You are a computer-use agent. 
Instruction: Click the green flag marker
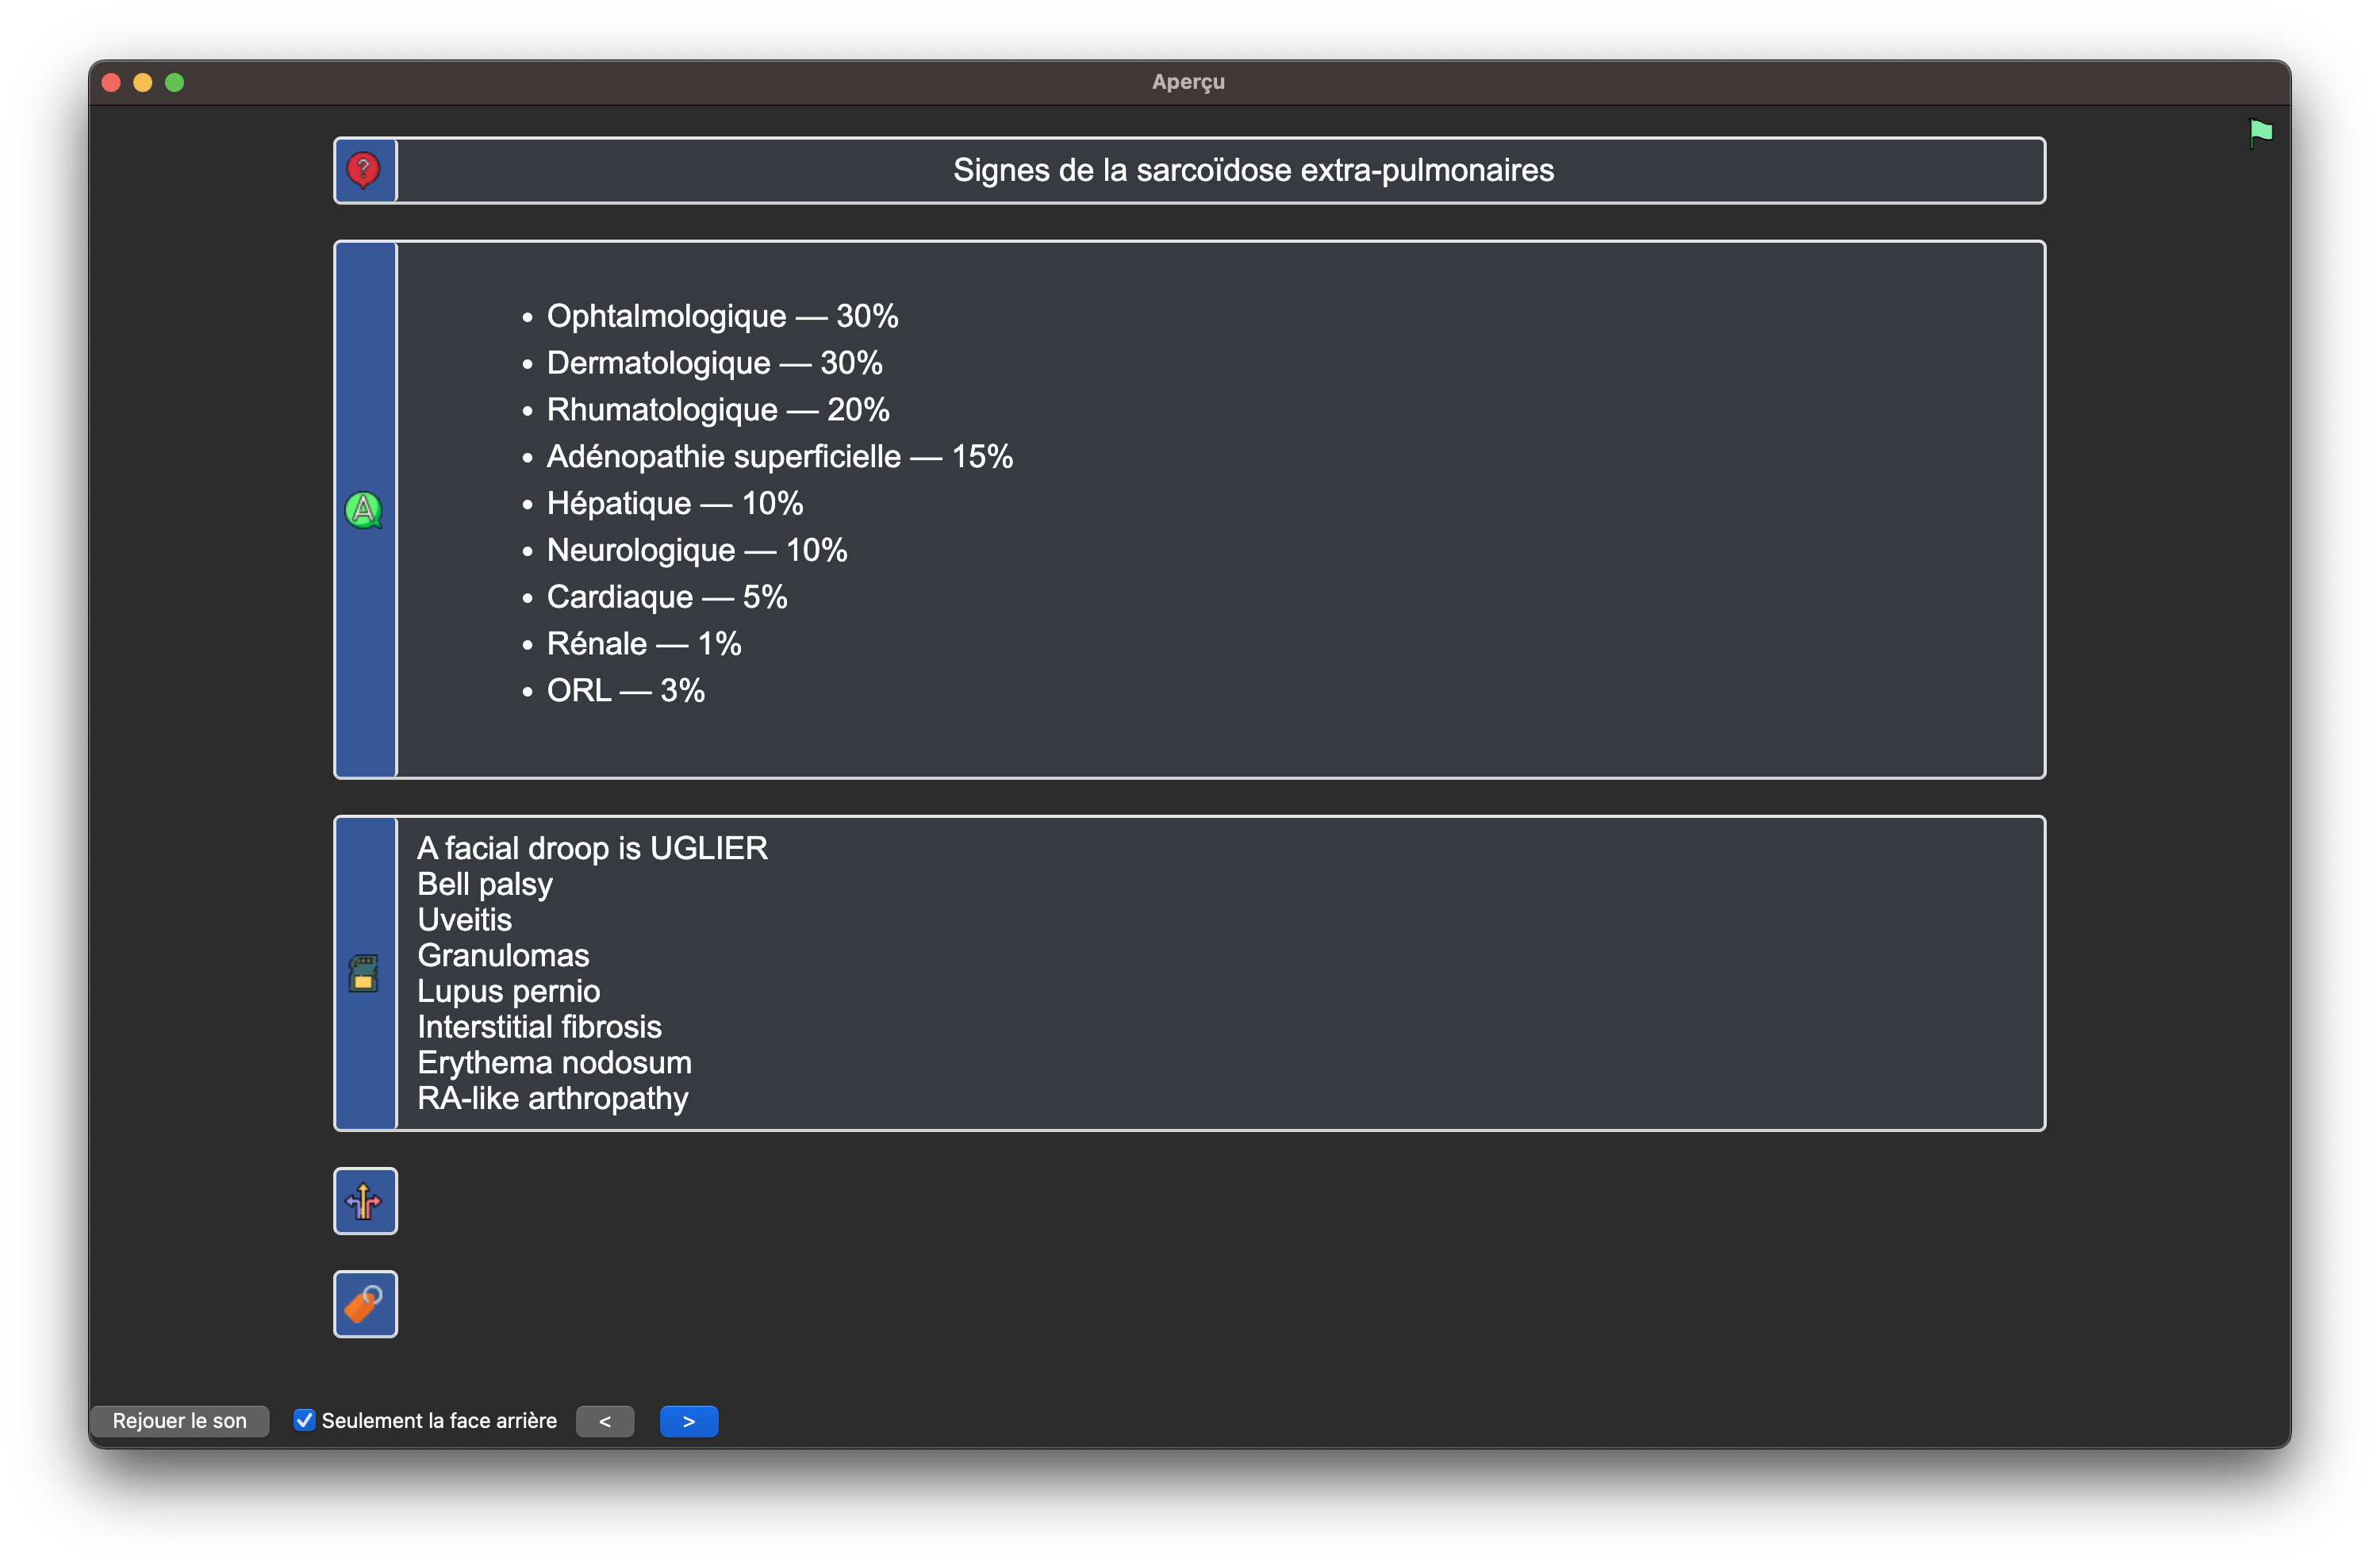(x=2260, y=132)
